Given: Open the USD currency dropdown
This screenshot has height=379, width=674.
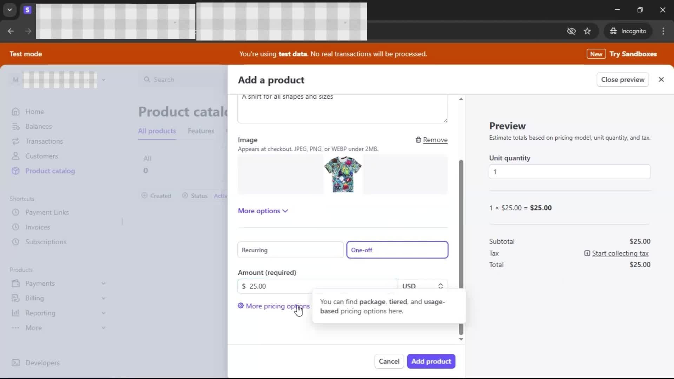Looking at the screenshot, I should point(423,286).
